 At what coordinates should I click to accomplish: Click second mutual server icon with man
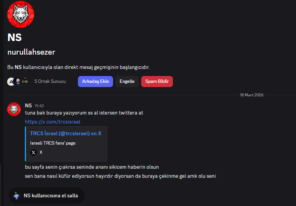point(18,82)
